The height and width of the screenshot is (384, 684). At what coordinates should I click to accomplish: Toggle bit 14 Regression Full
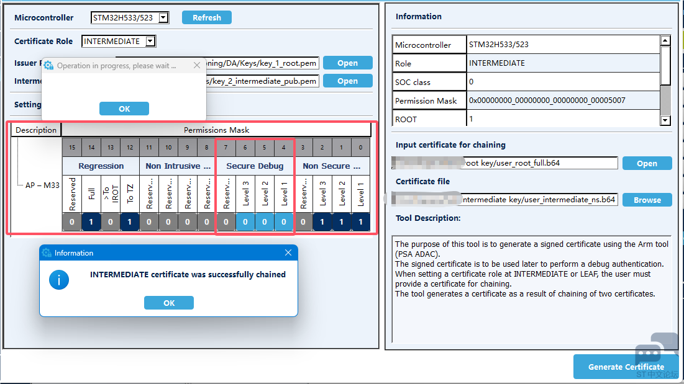(x=91, y=221)
